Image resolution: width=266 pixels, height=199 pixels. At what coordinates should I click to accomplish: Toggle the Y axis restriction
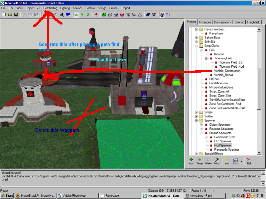pos(82,15)
